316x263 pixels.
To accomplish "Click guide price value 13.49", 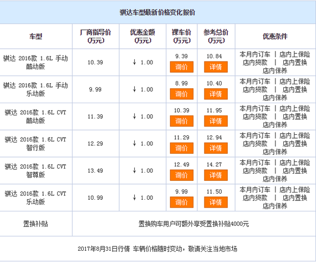I will click(x=95, y=170).
